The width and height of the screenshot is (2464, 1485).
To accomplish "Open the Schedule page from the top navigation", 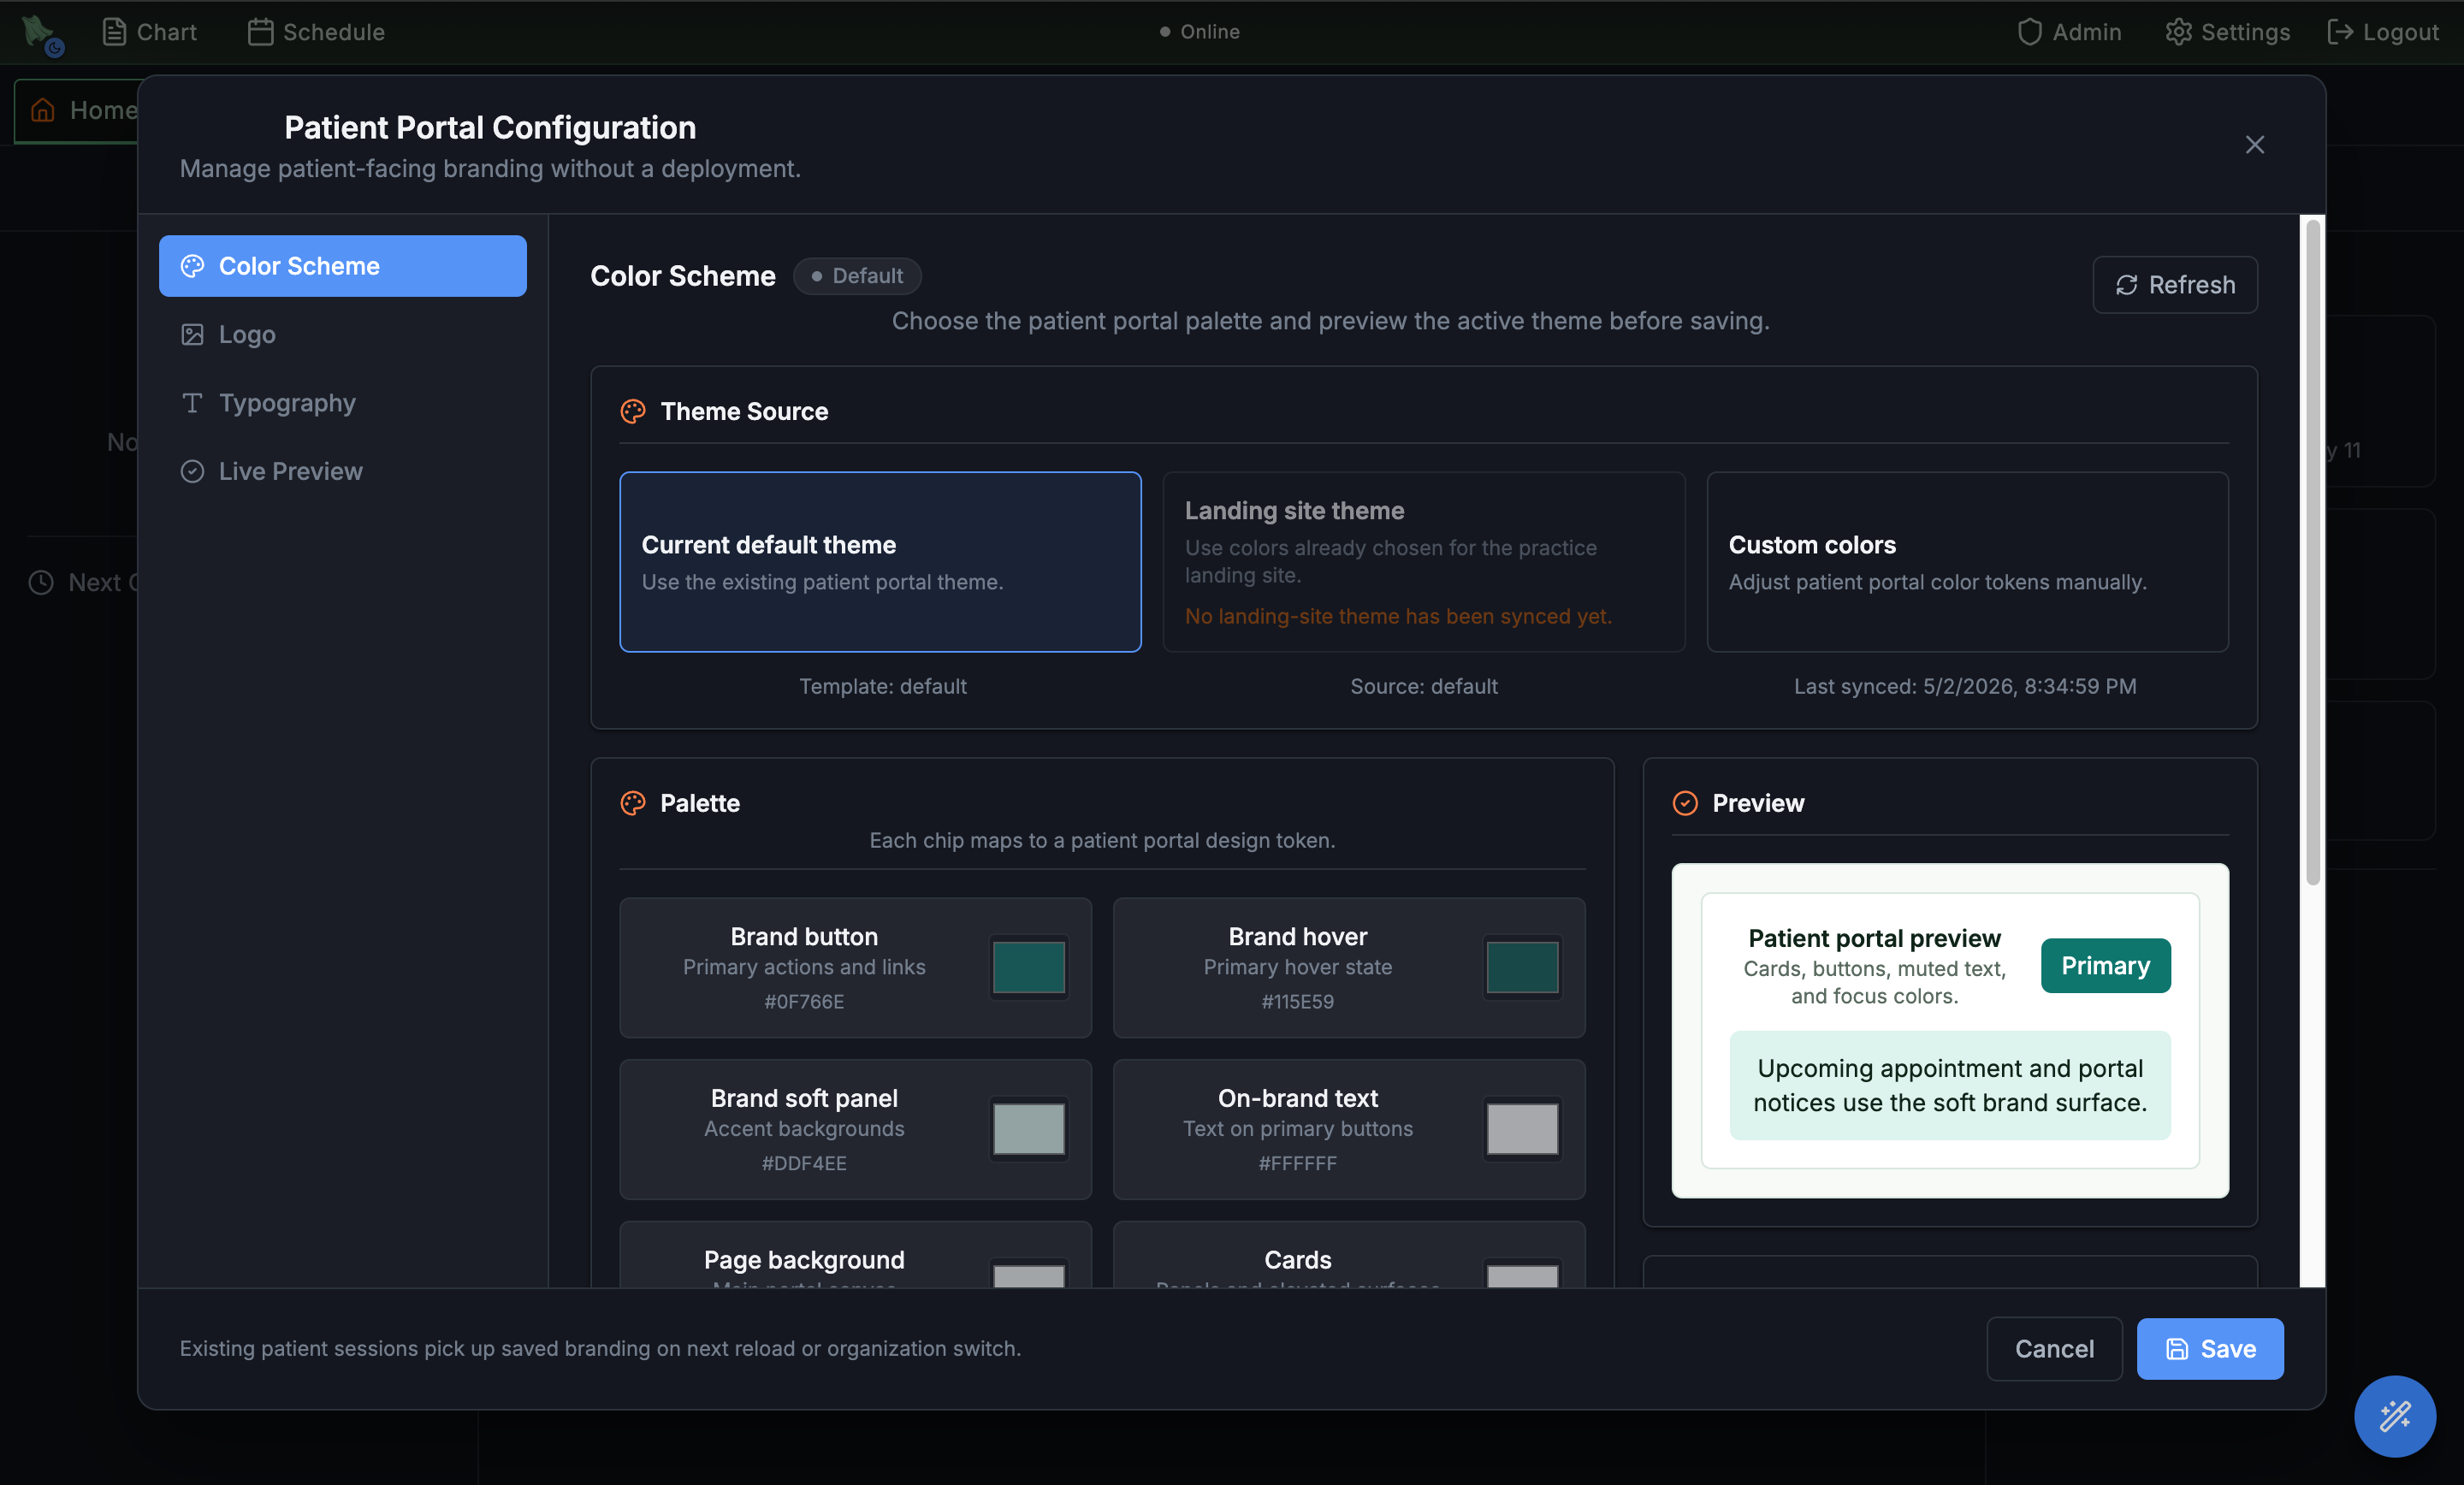I will (x=316, y=32).
